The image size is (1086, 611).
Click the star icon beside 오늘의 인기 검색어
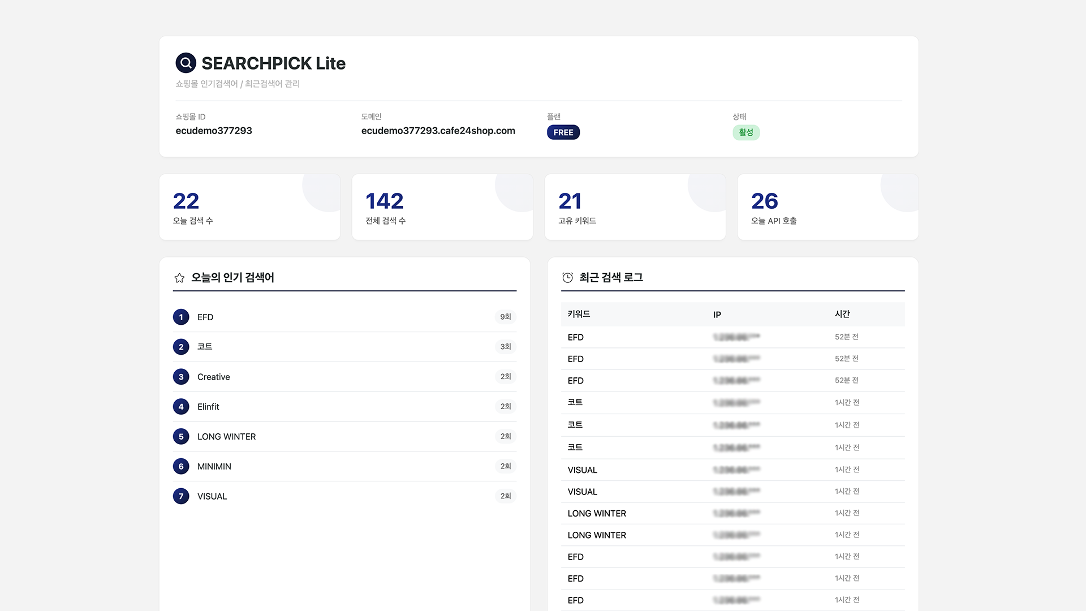point(179,278)
